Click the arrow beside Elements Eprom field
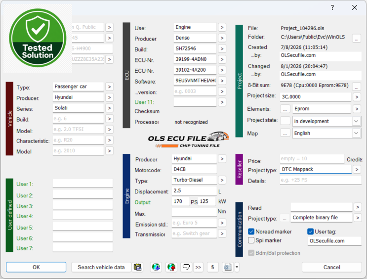This screenshot has height=279, width=367. (357, 109)
